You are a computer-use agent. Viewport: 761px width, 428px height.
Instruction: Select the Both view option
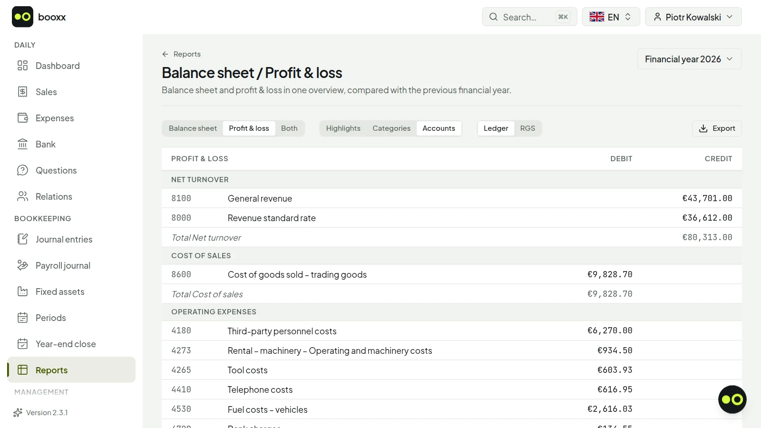[x=289, y=128]
